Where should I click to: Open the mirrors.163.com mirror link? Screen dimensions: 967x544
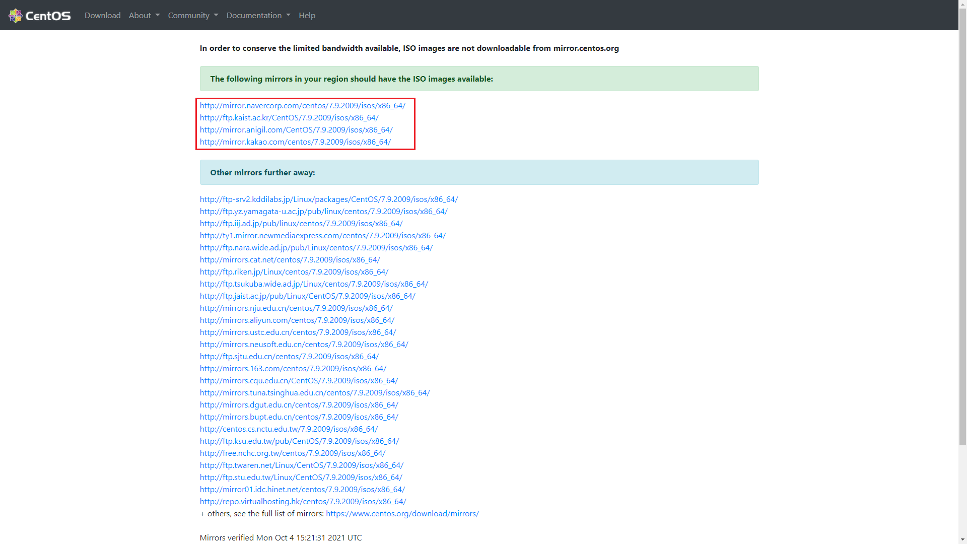(x=293, y=369)
